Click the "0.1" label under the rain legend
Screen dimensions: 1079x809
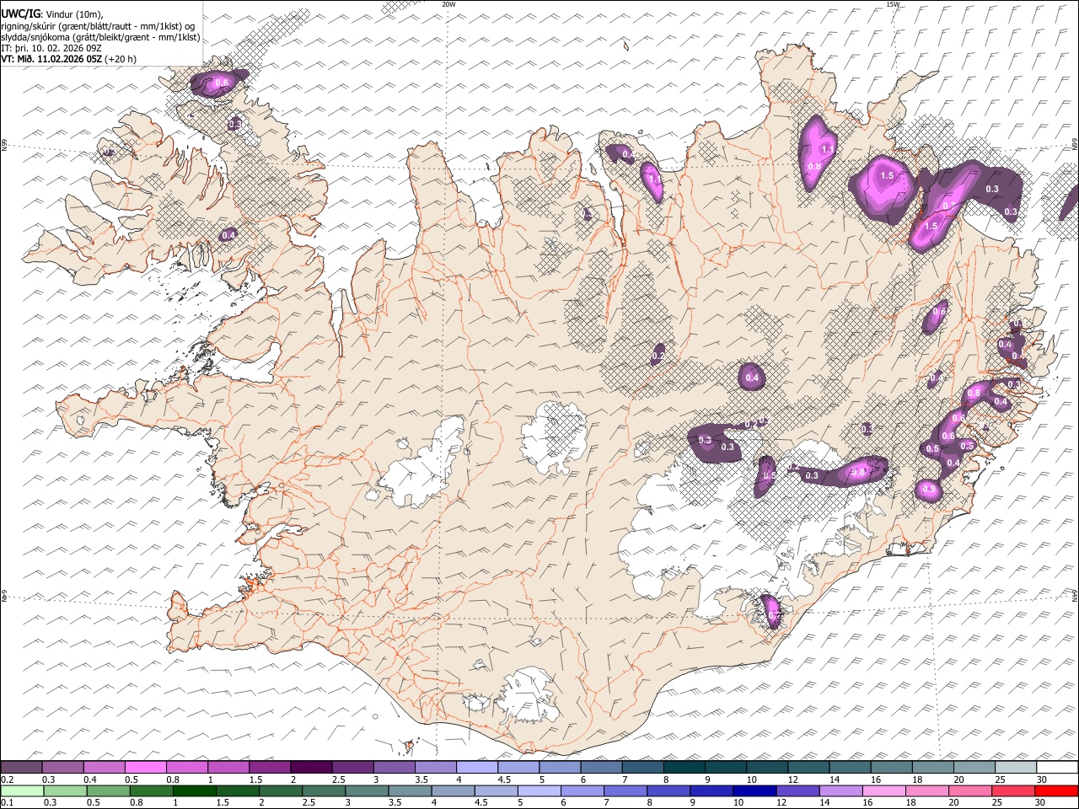pos(7,803)
